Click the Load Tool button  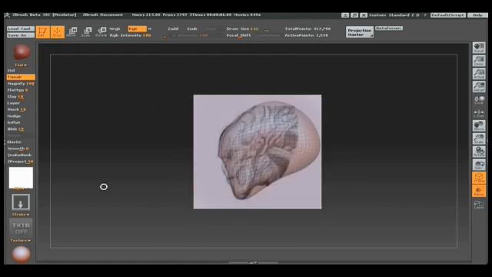tap(21, 28)
